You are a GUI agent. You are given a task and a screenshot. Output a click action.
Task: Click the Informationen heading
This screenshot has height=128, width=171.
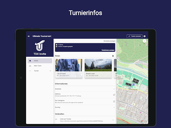(x=61, y=84)
